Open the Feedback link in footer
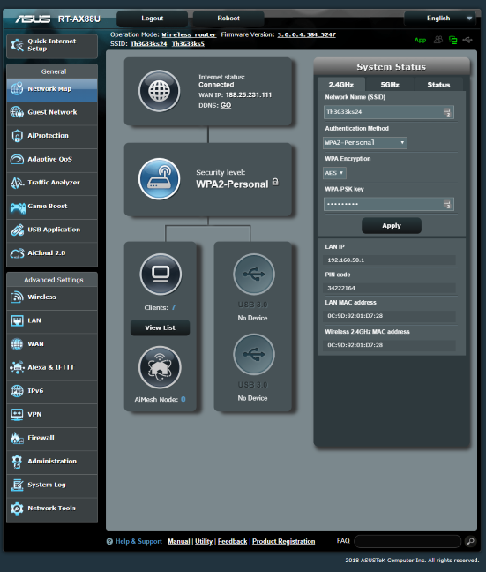This screenshot has width=486, height=572. pyautogui.click(x=232, y=541)
